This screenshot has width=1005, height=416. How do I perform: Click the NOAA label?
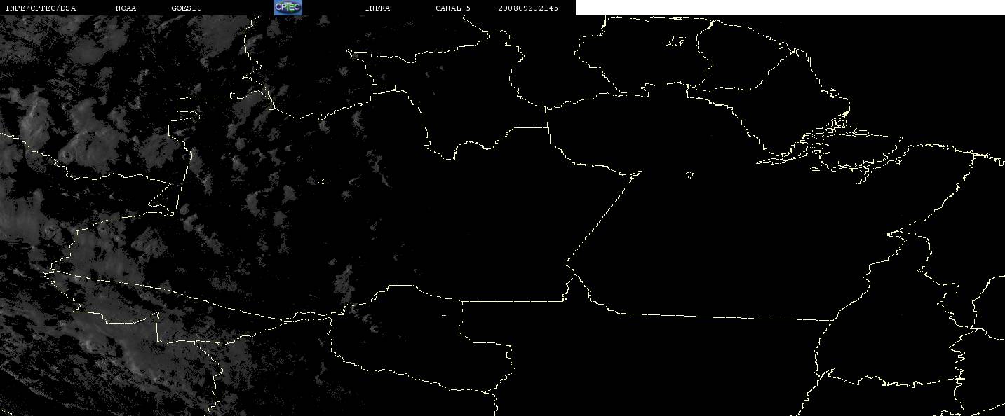click(126, 8)
